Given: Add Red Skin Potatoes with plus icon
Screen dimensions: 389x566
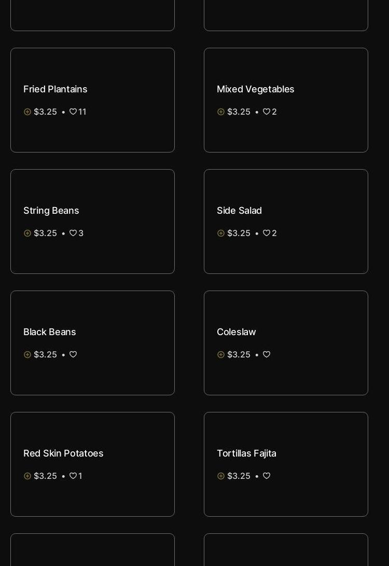Looking at the screenshot, I should [x=27, y=476].
